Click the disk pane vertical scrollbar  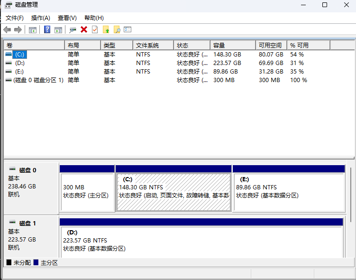pos(351,195)
